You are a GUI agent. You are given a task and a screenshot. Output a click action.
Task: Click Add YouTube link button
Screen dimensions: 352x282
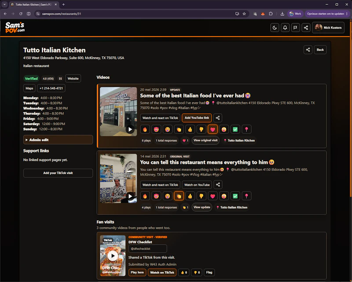(x=197, y=118)
